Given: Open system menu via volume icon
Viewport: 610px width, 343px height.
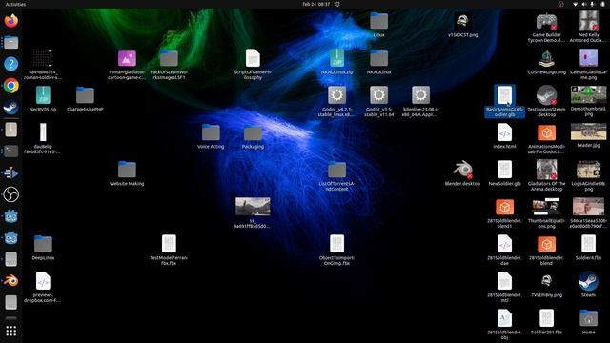Looking at the screenshot, I should click(583, 4).
